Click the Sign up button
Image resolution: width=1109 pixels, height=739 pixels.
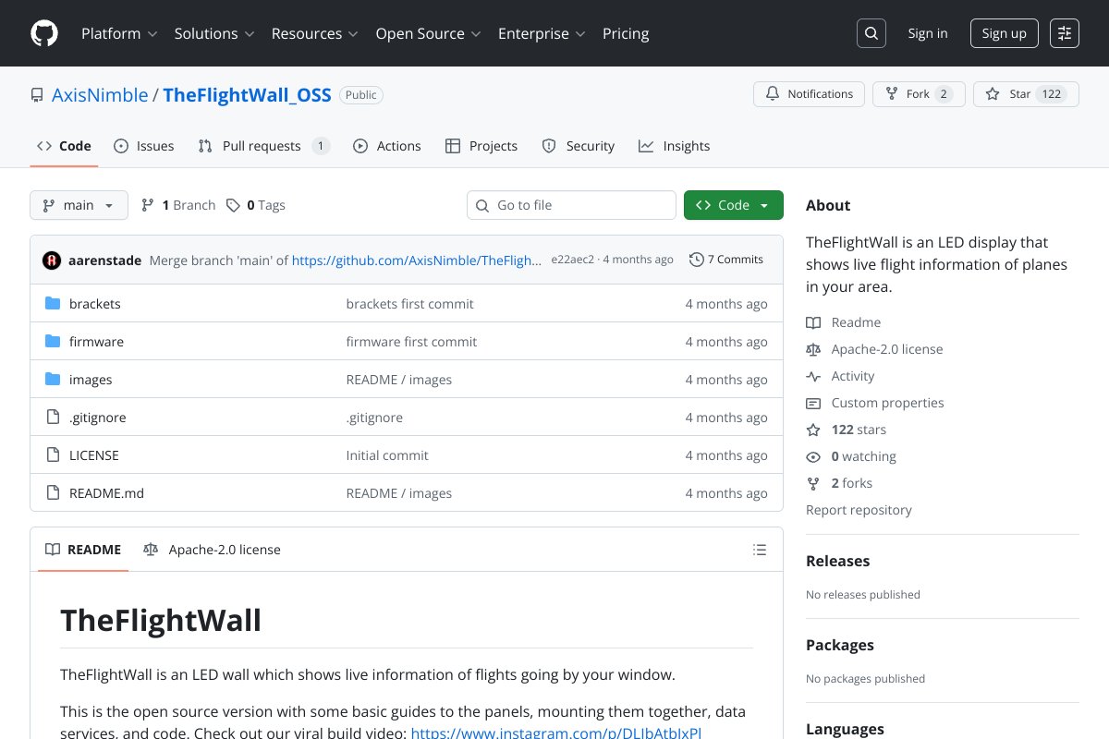pyautogui.click(x=1005, y=33)
